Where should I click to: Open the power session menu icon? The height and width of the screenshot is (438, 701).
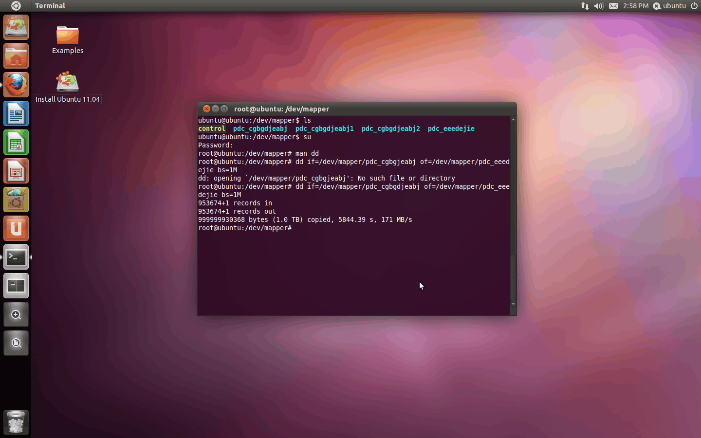tap(694, 6)
